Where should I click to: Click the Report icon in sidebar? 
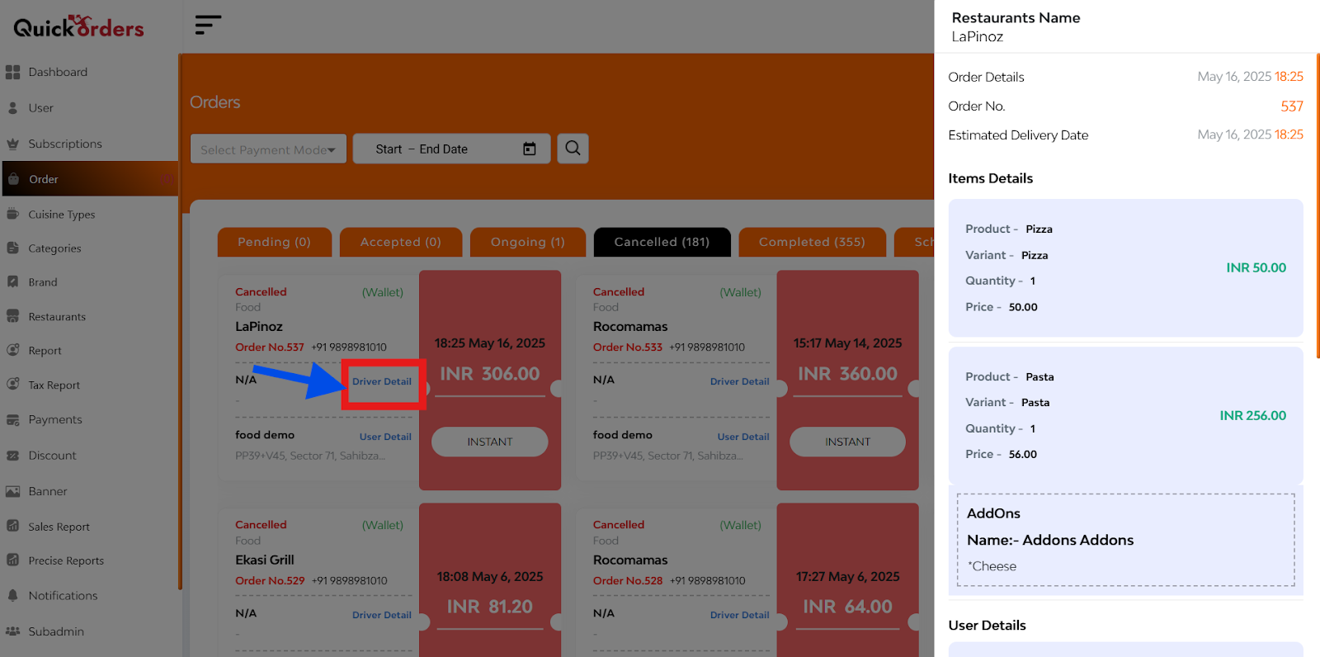pos(12,350)
